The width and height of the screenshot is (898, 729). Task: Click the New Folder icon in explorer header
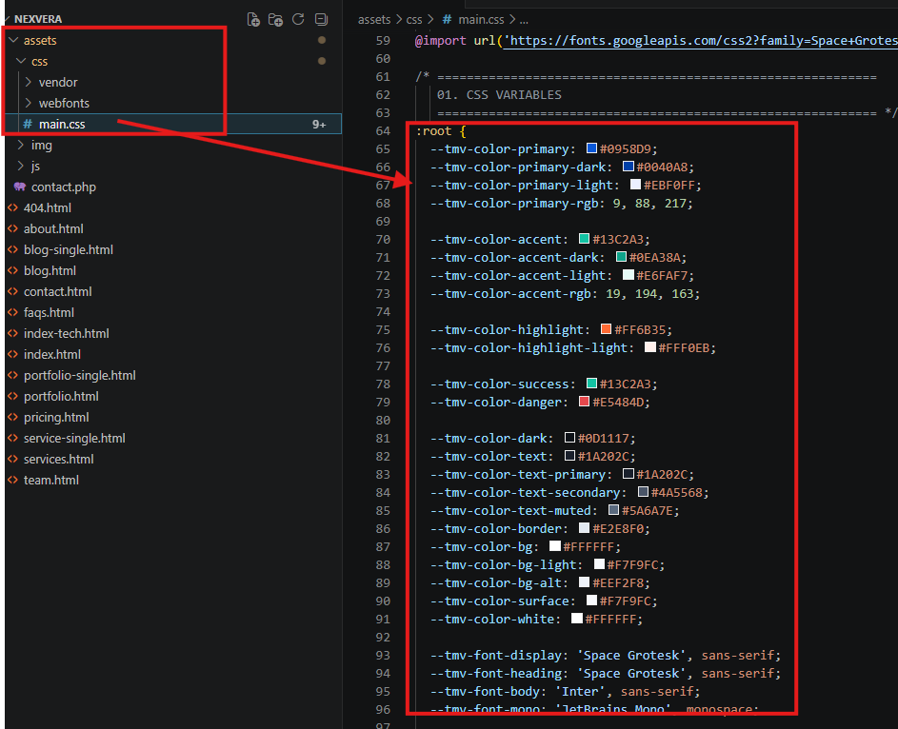click(275, 19)
